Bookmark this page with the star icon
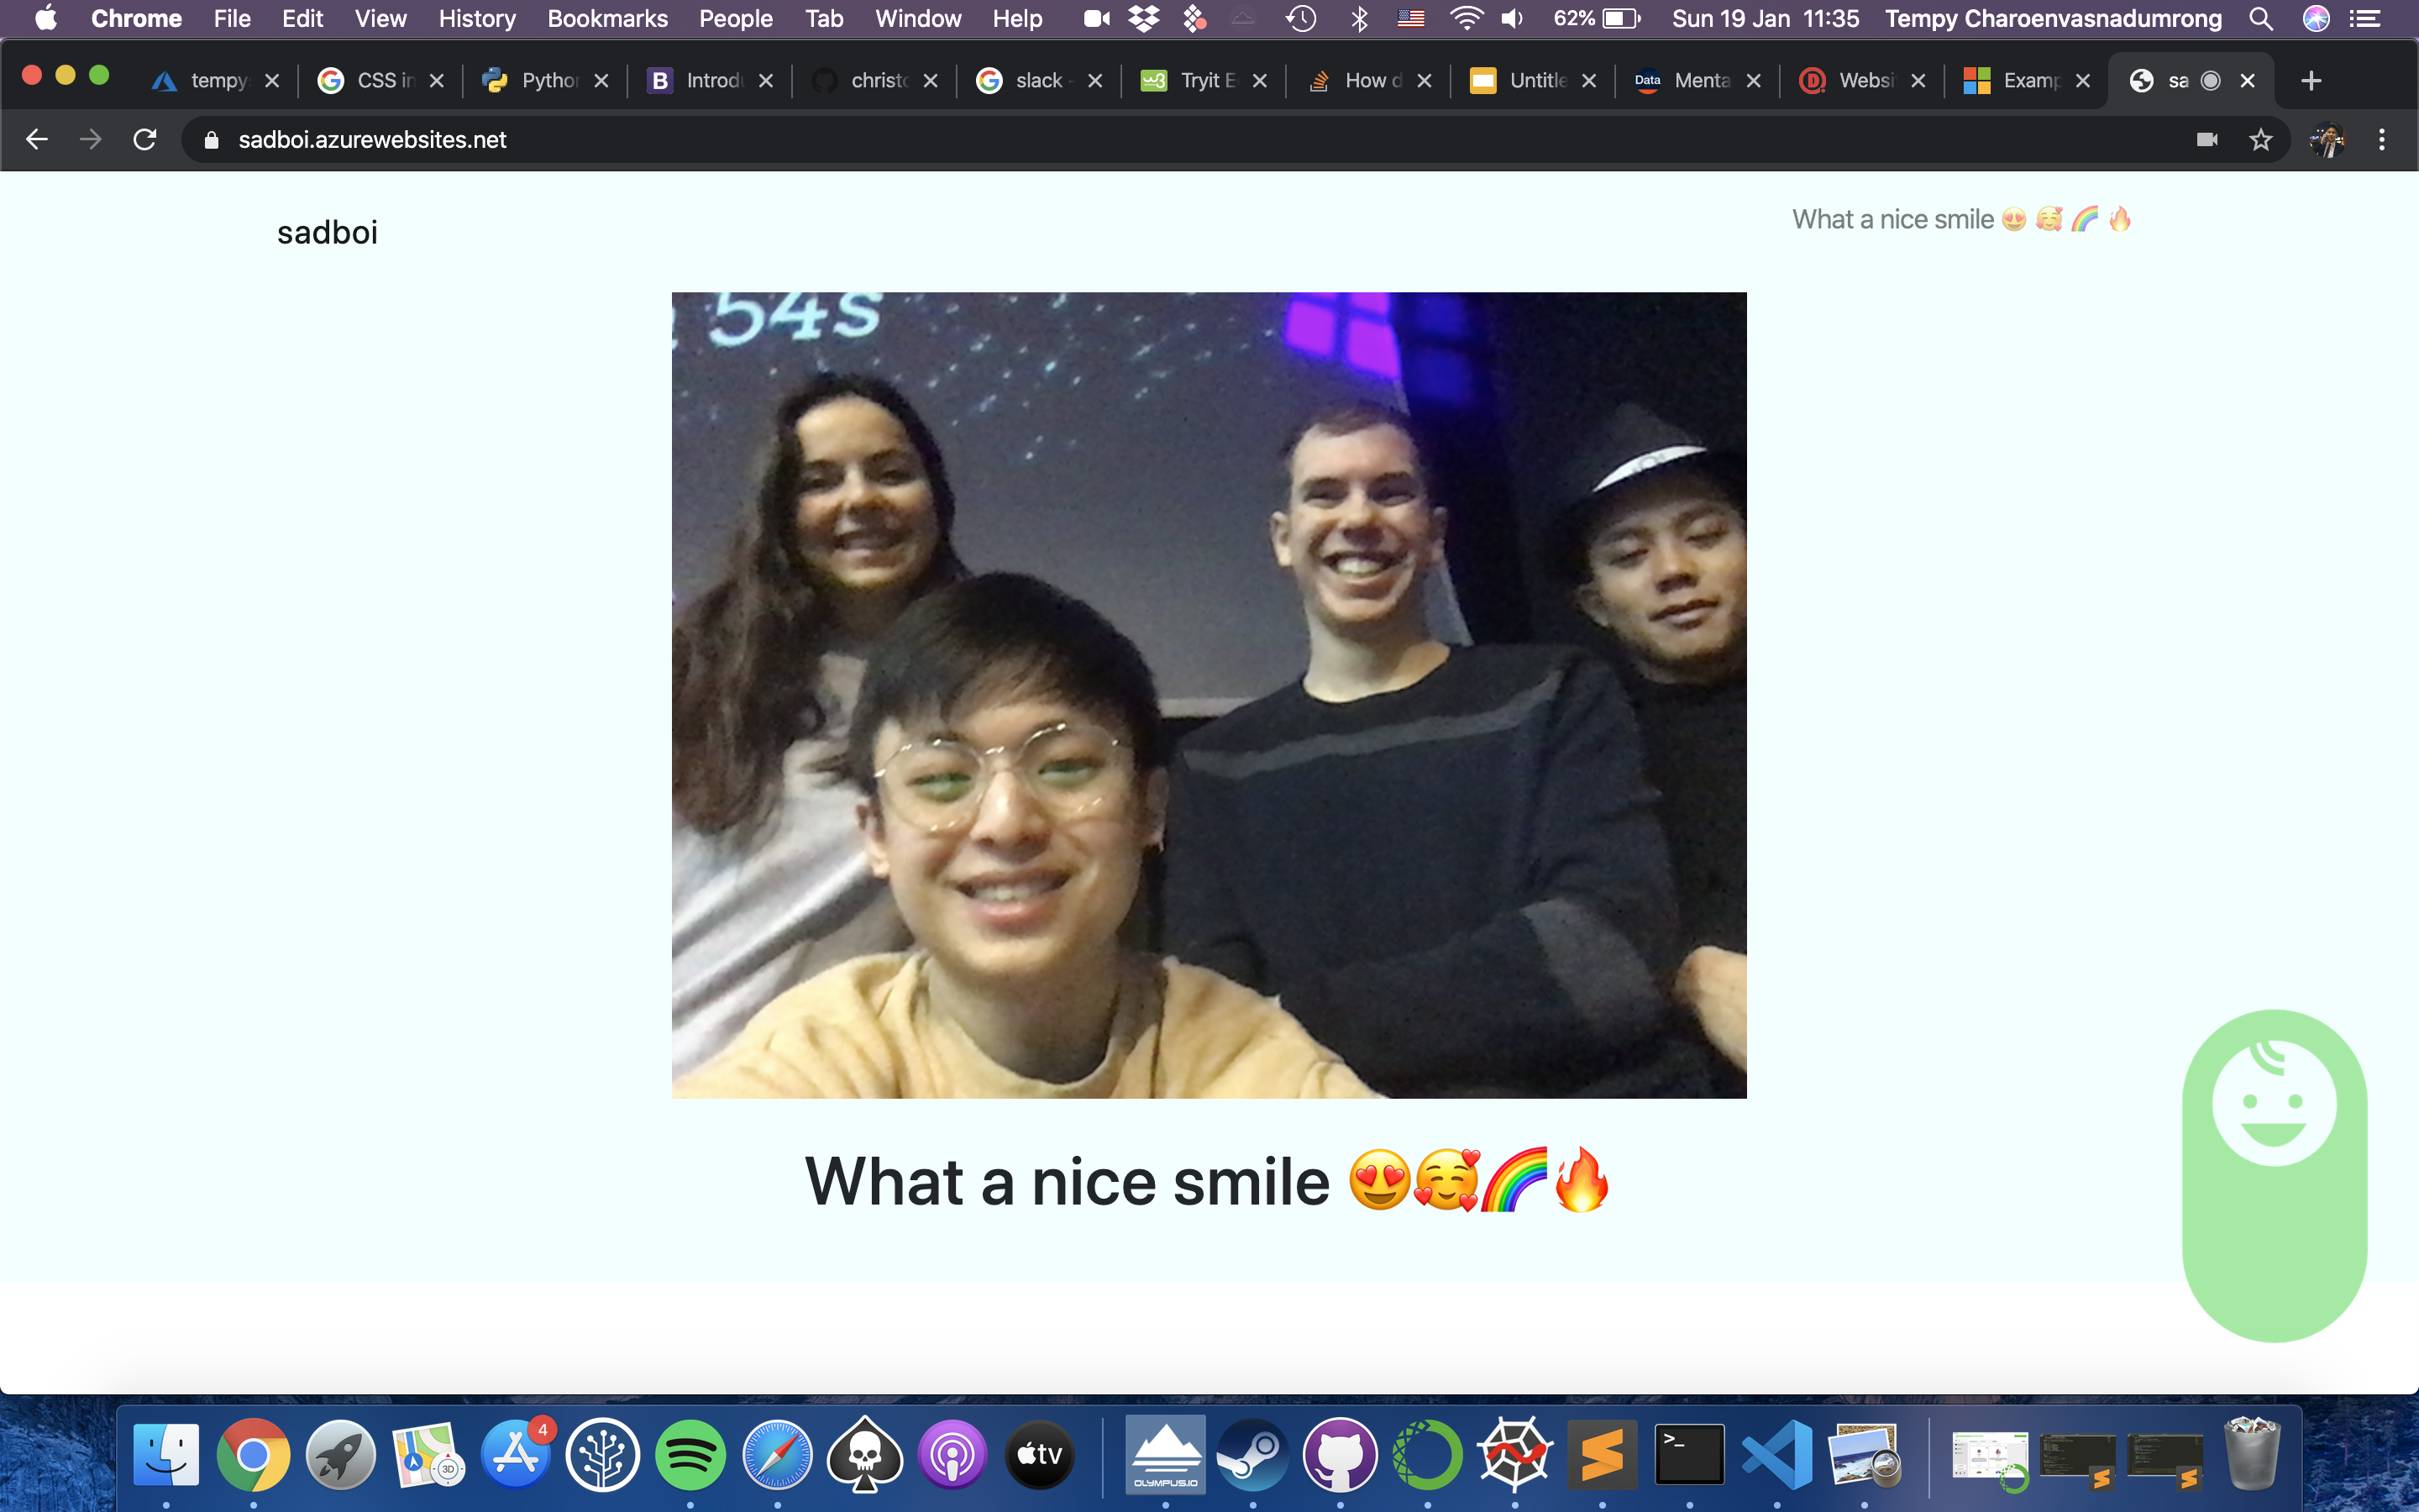The width and height of the screenshot is (2419, 1512). point(2260,140)
